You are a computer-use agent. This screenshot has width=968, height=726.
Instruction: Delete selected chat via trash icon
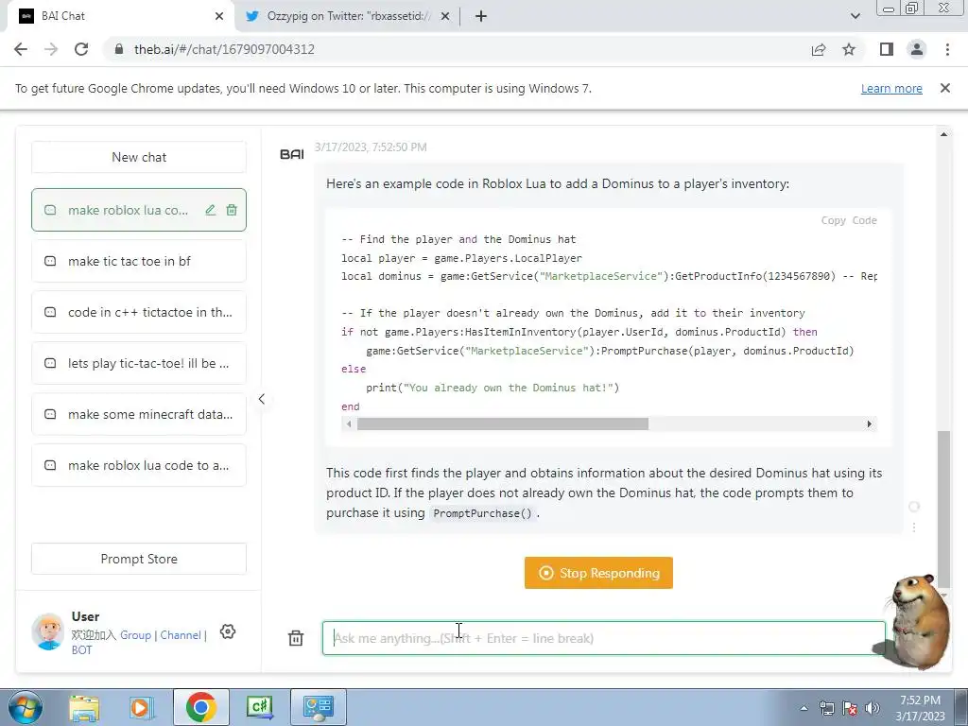tap(232, 210)
